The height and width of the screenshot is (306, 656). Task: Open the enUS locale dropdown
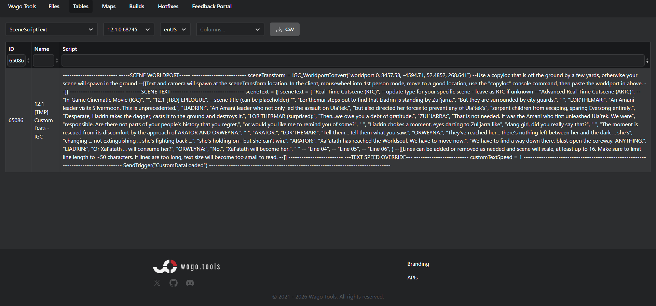(x=175, y=29)
